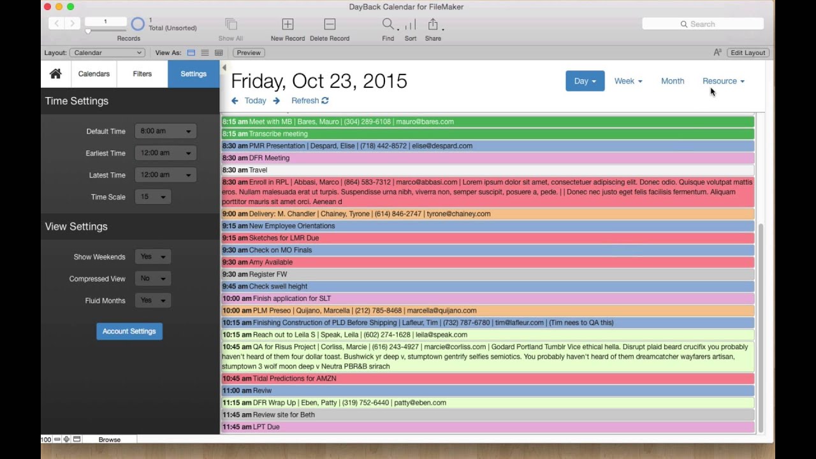Click the Preview button
Screen dimensions: 816x459
[x=249, y=53]
